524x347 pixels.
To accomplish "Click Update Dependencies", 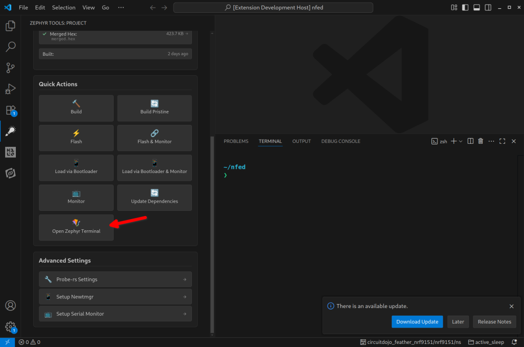I will 155,198.
